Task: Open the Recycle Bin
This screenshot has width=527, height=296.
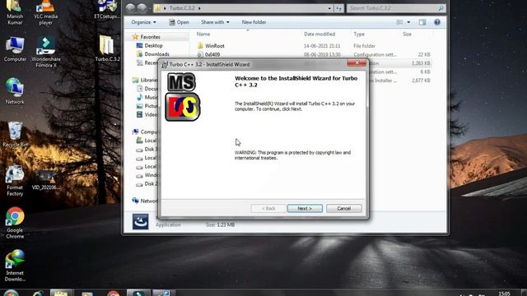Action: coord(15,134)
